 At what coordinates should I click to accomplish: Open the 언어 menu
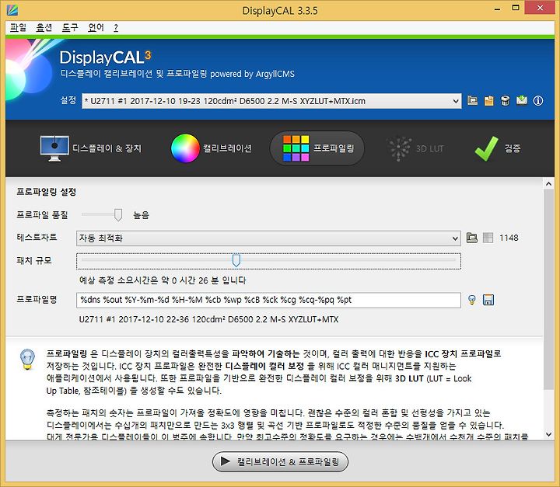[x=96, y=28]
